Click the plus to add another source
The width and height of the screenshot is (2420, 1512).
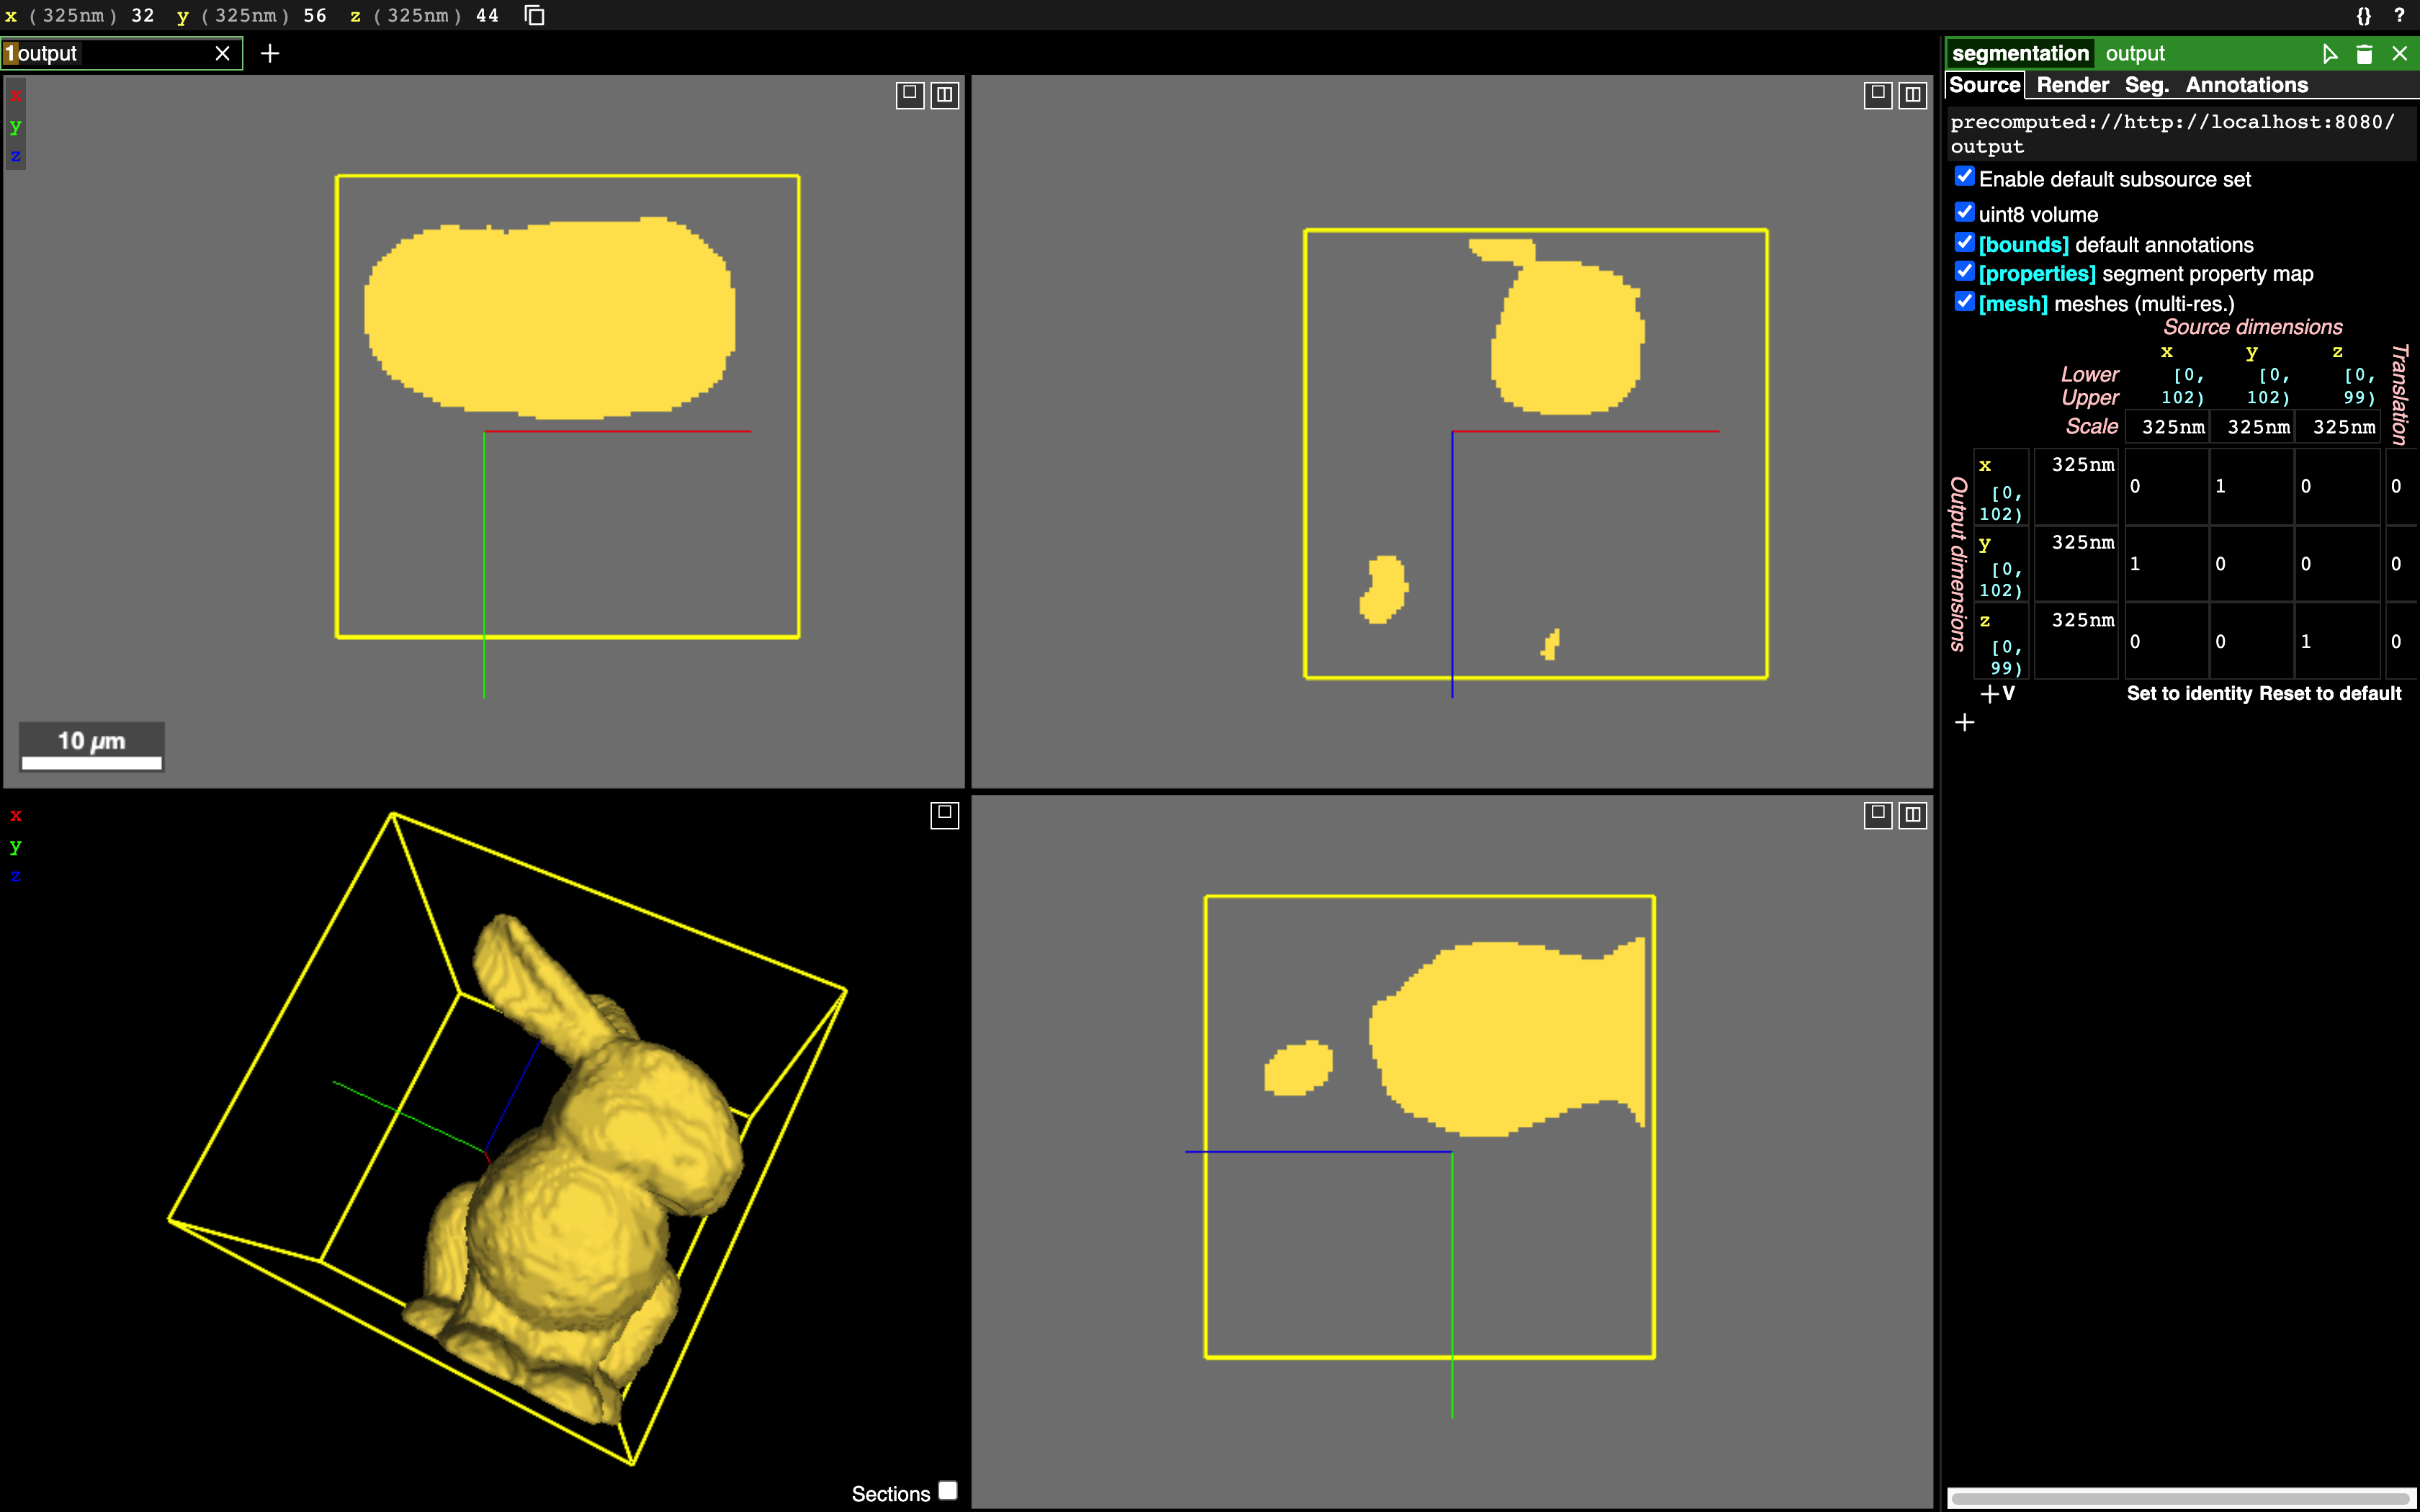coord(1964,722)
